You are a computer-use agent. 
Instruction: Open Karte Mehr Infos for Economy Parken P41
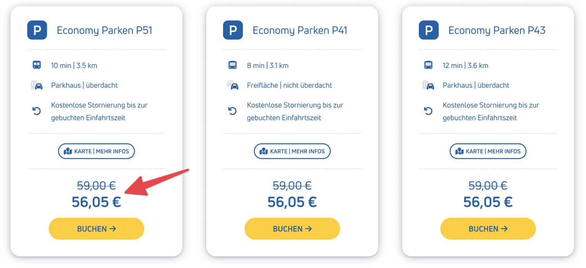point(292,151)
